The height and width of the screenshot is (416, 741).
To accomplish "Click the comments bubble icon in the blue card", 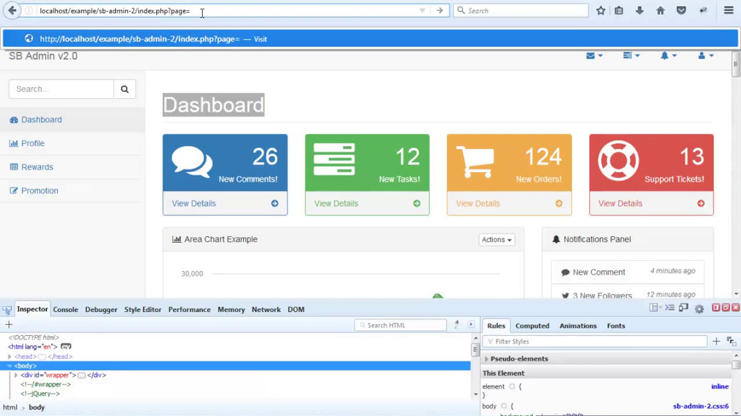I will click(192, 162).
